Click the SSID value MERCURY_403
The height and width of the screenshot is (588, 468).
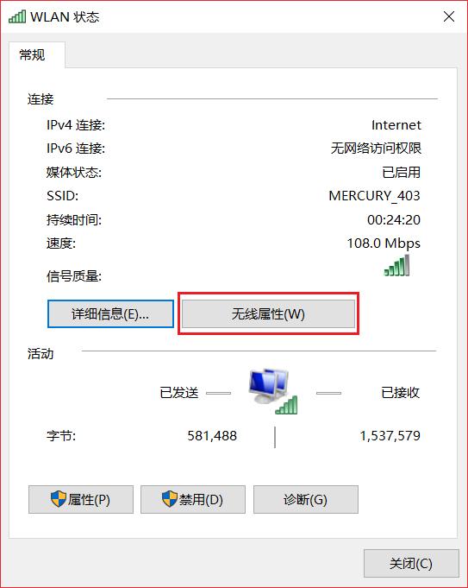[374, 196]
